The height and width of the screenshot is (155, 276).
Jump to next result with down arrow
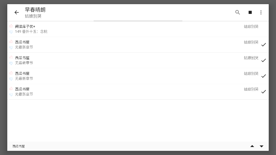[261, 146]
